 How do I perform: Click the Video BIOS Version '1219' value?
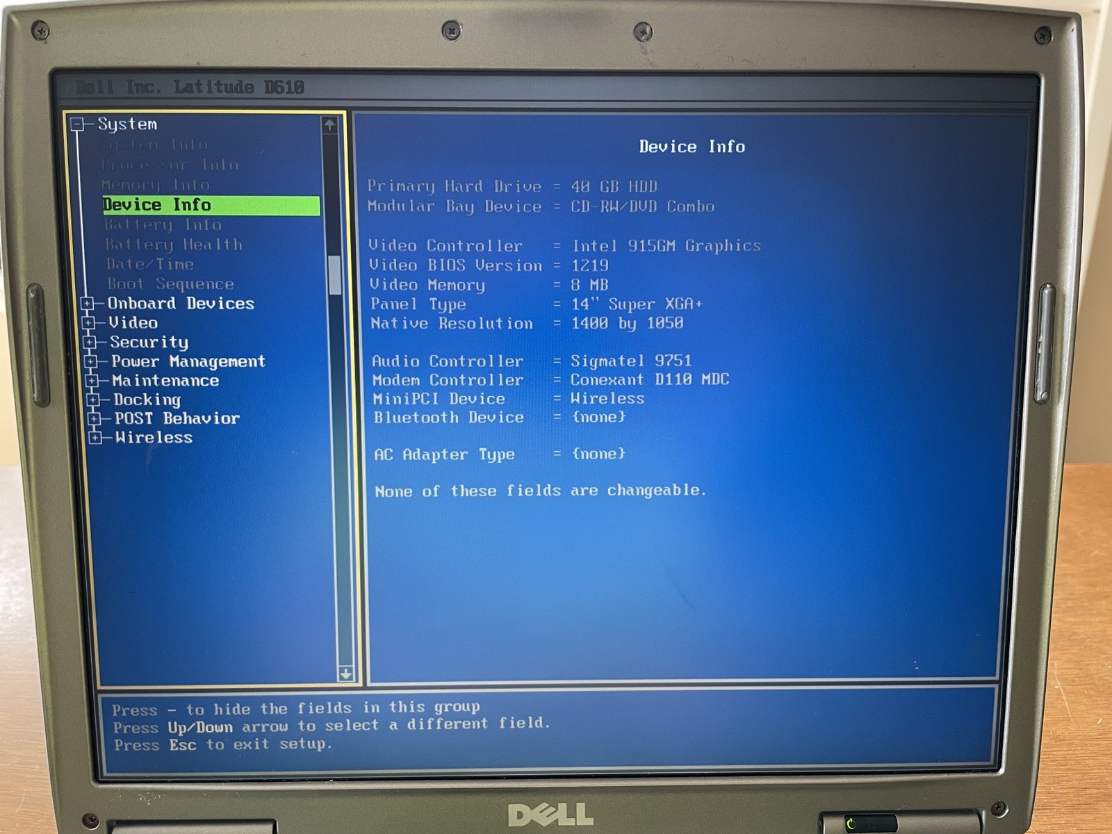pos(590,265)
